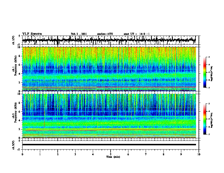Click the time axis tick label "8"

pos(163,154)
